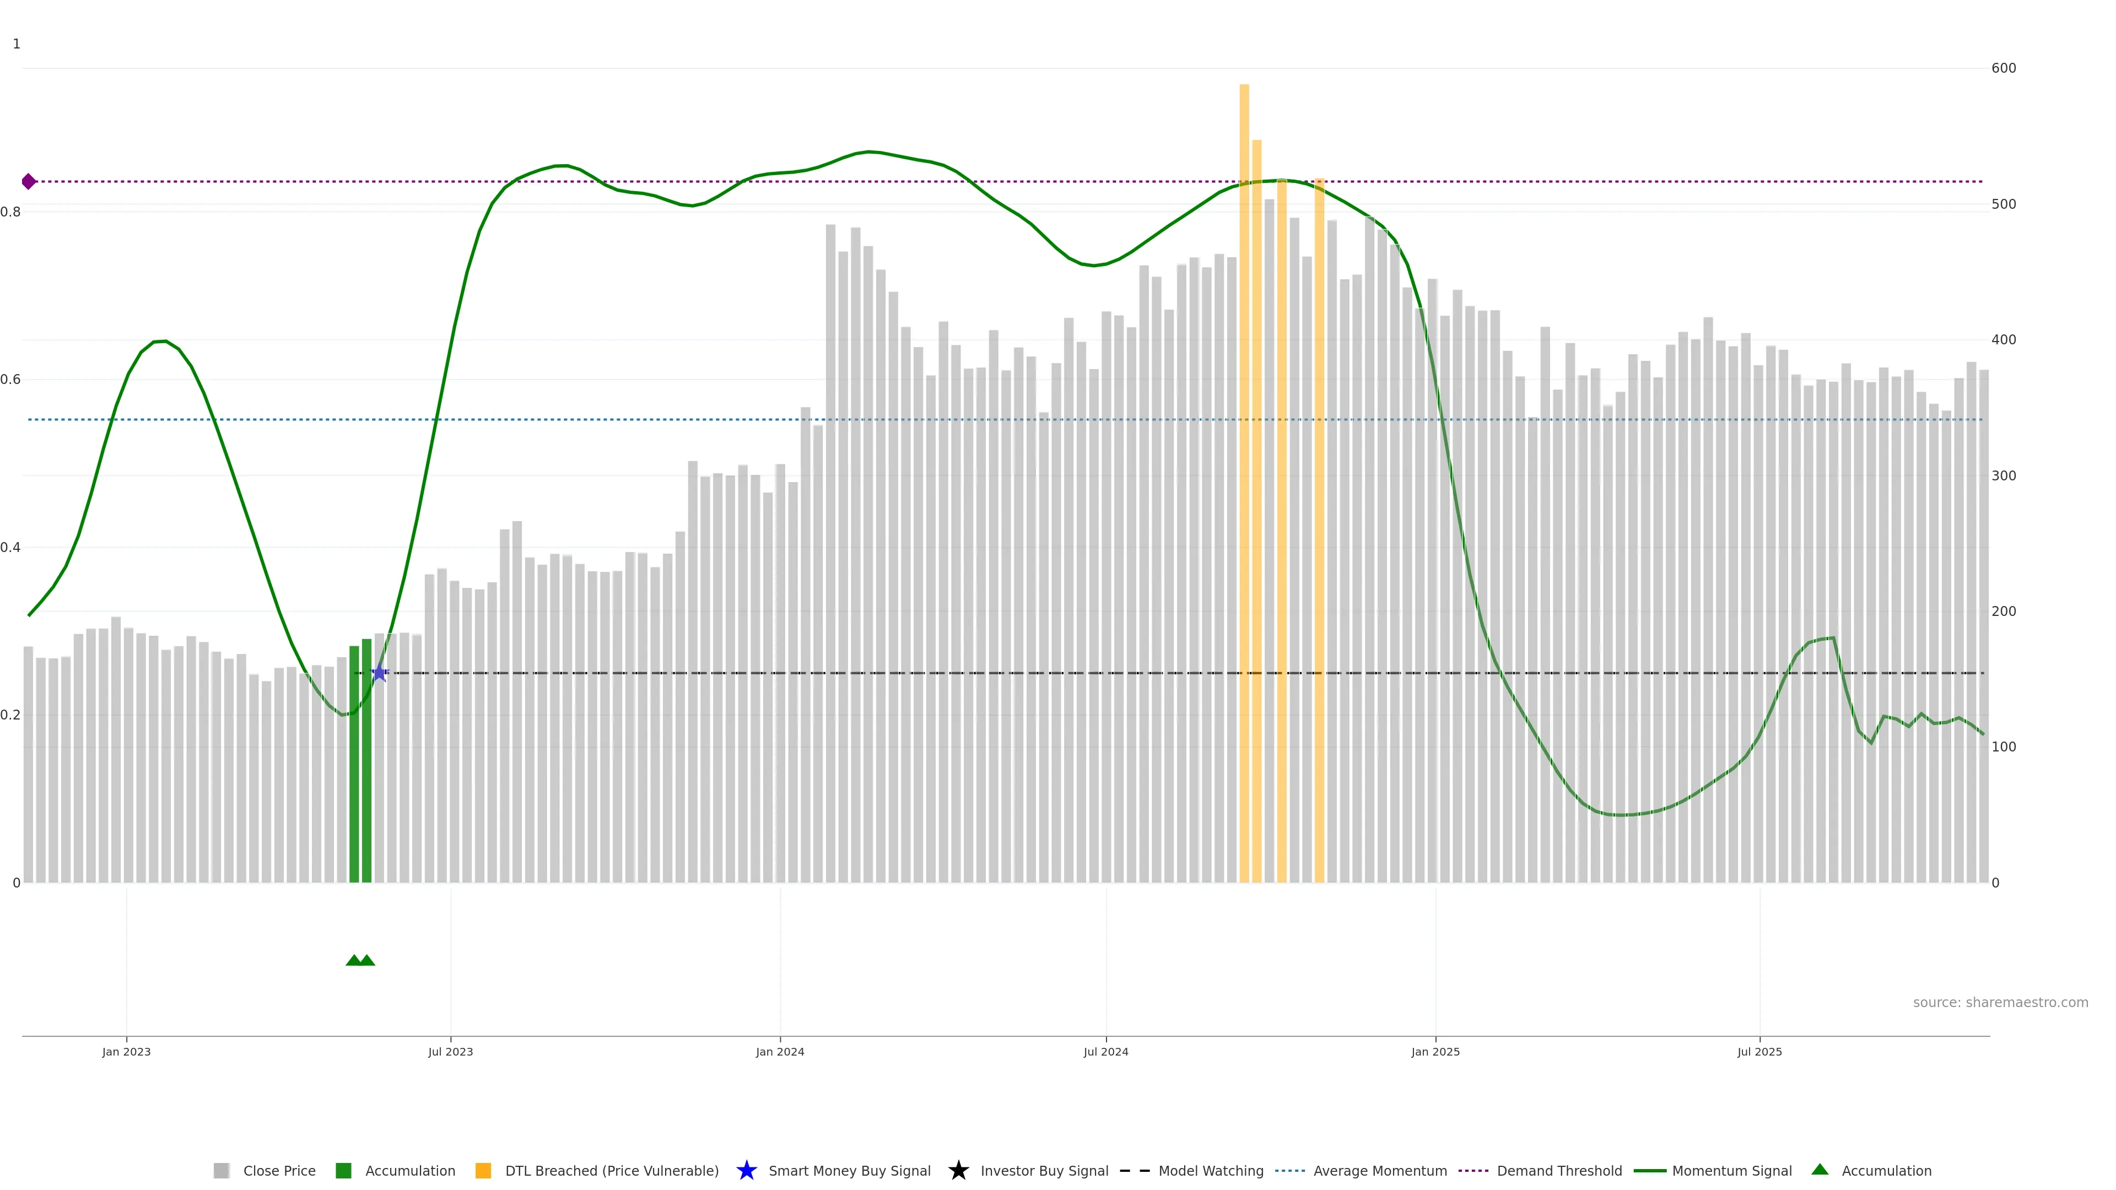Click the orange DTL Breached legend icon

[x=483, y=1170]
